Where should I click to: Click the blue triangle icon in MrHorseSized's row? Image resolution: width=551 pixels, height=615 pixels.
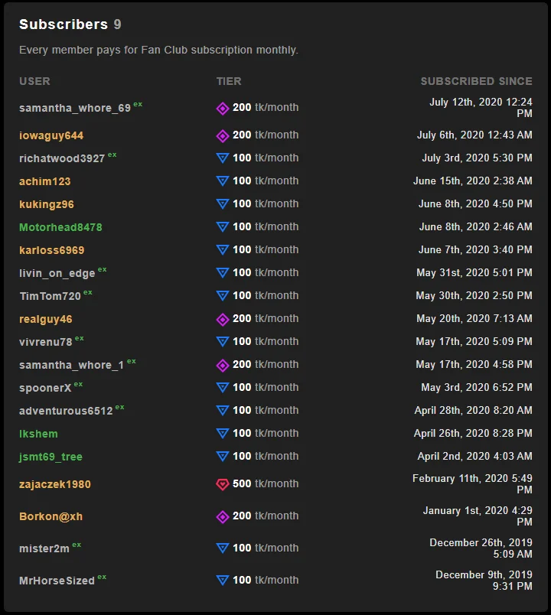coord(223,581)
